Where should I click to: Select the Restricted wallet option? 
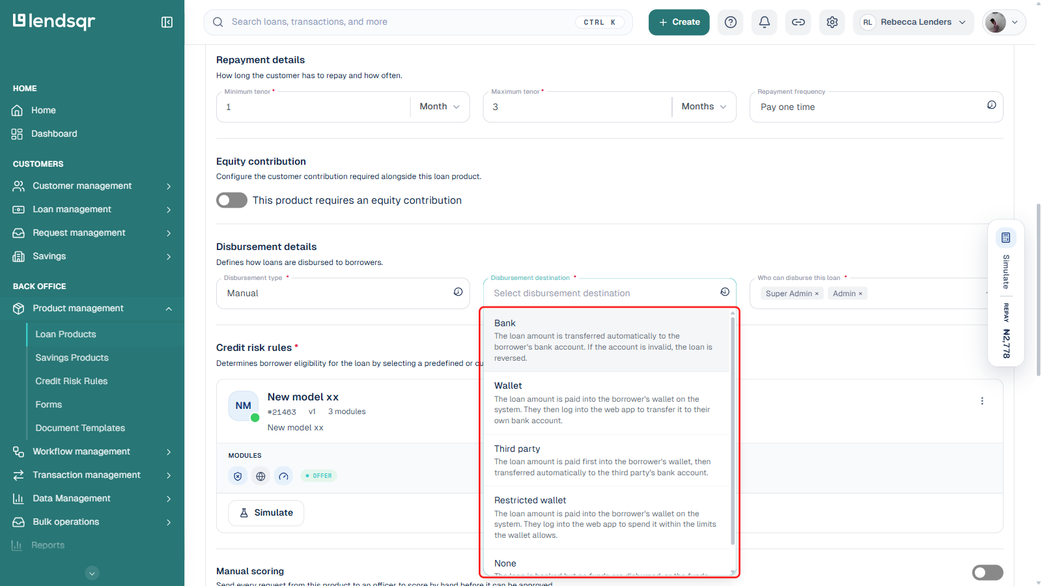606,518
